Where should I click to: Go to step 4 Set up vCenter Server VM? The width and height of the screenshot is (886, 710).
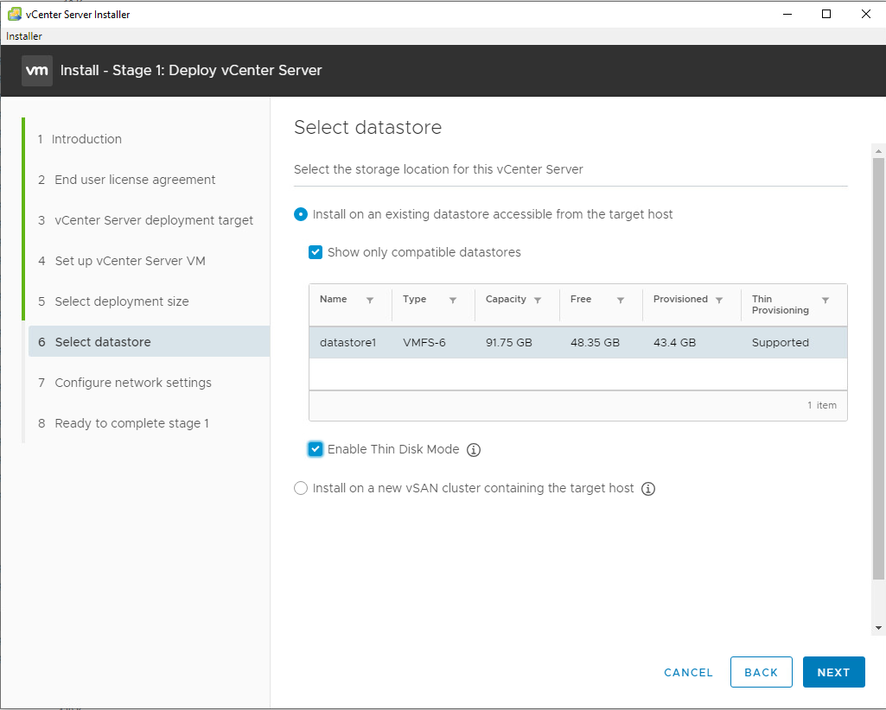pos(122,261)
